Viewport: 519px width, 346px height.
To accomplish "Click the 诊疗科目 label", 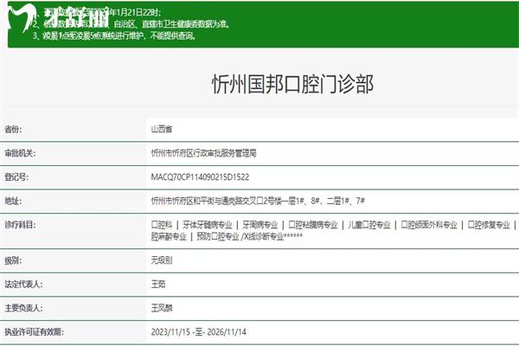I will [x=20, y=225].
